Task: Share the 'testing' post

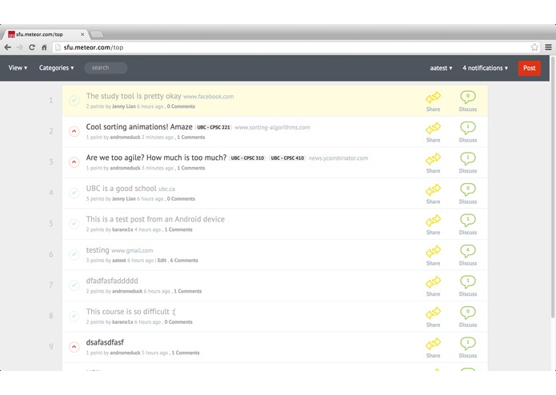Action: click(433, 251)
